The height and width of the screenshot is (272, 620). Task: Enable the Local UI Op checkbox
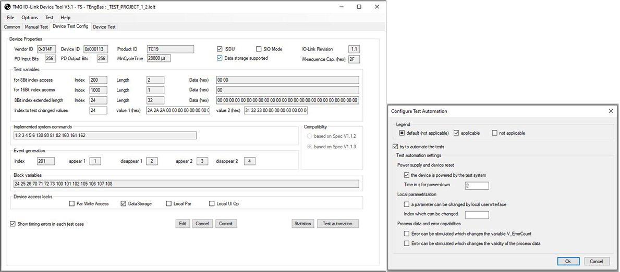click(212, 204)
